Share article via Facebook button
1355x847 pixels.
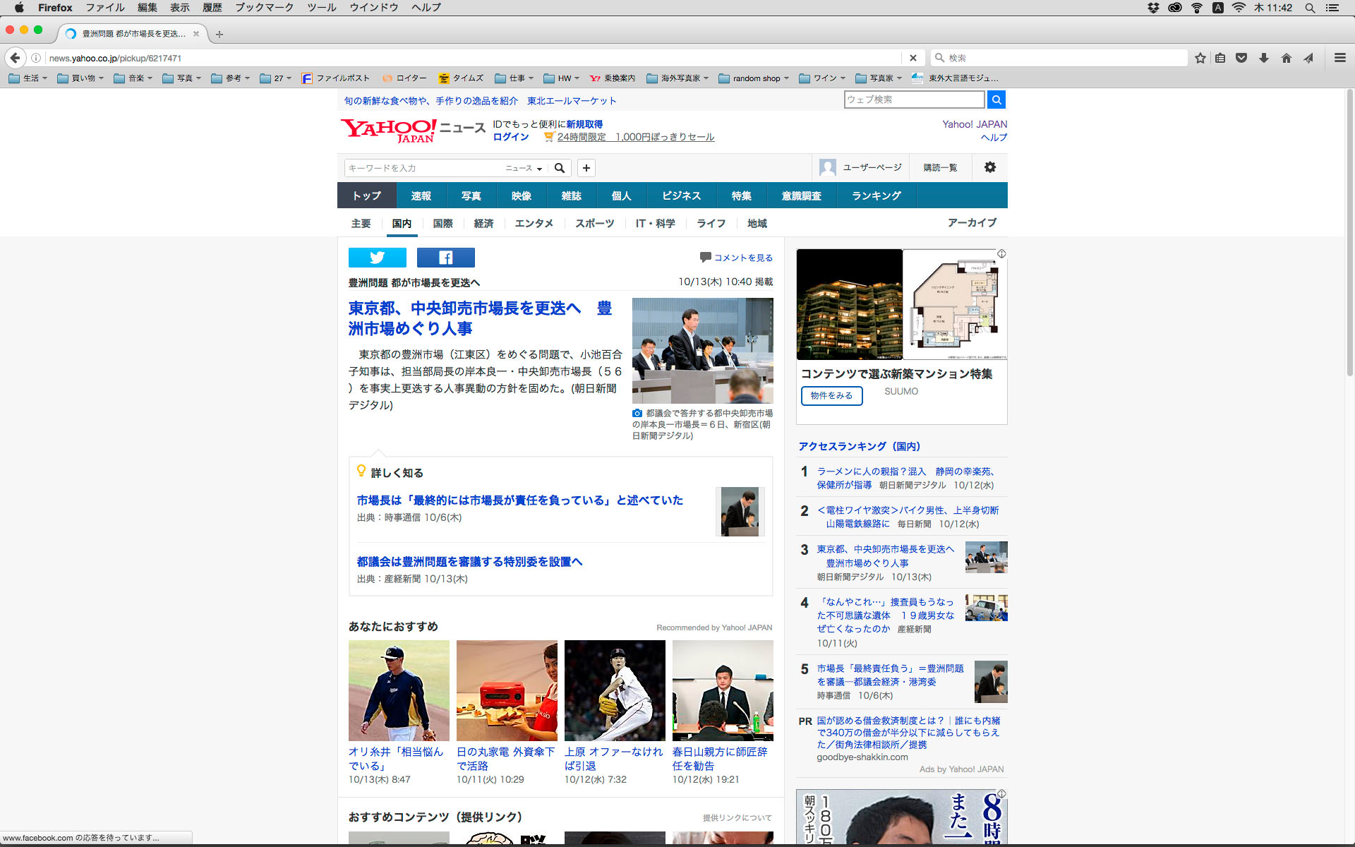pyautogui.click(x=445, y=258)
